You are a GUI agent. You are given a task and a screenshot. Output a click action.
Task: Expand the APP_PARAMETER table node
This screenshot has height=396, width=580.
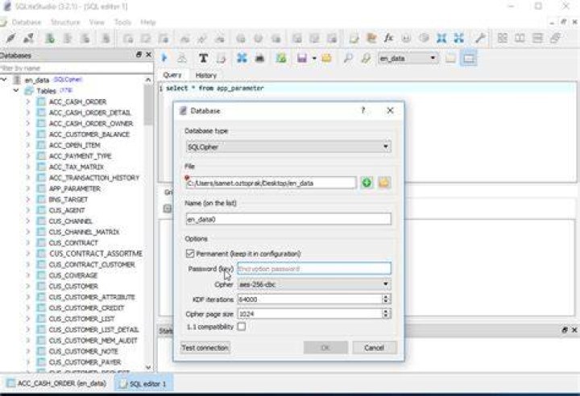(x=28, y=188)
